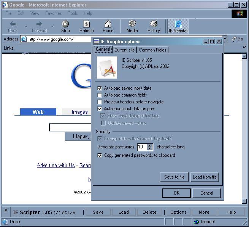This screenshot has width=249, height=227.
Task: Click the page scrollbar down arrow
Action: coord(244,201)
